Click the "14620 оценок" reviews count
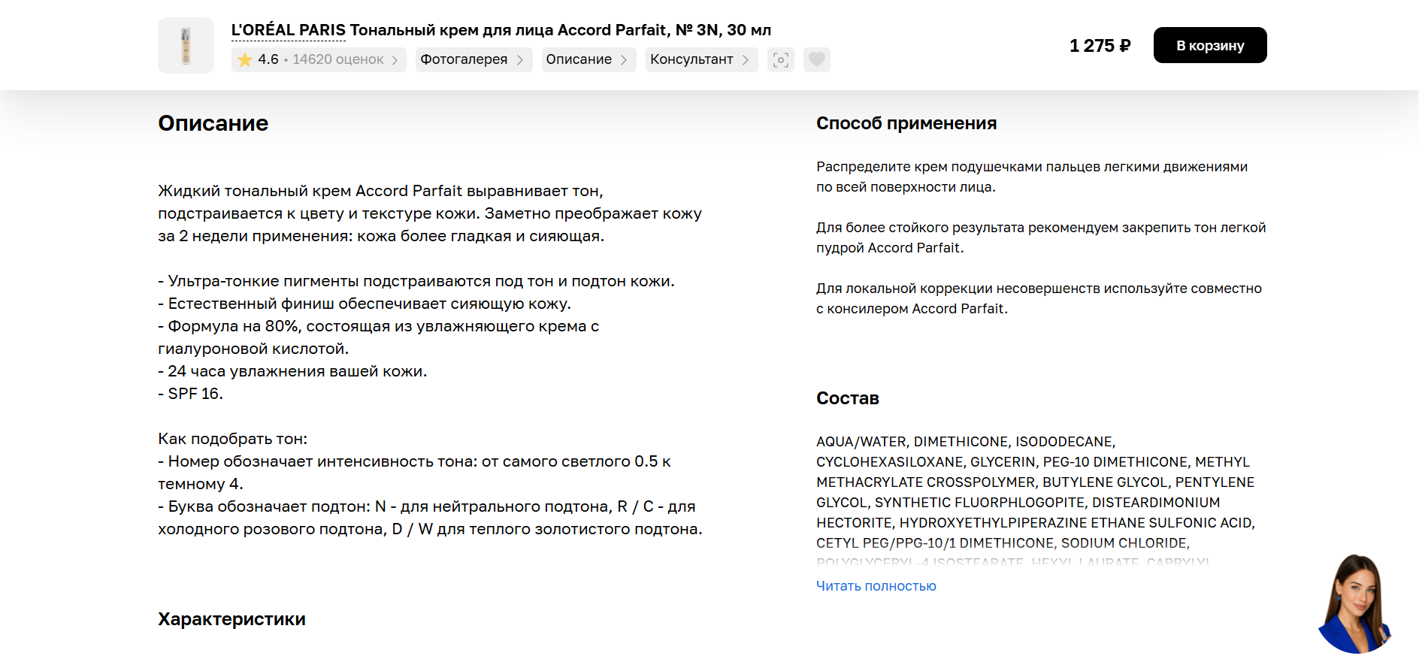The height and width of the screenshot is (665, 1419). click(338, 60)
